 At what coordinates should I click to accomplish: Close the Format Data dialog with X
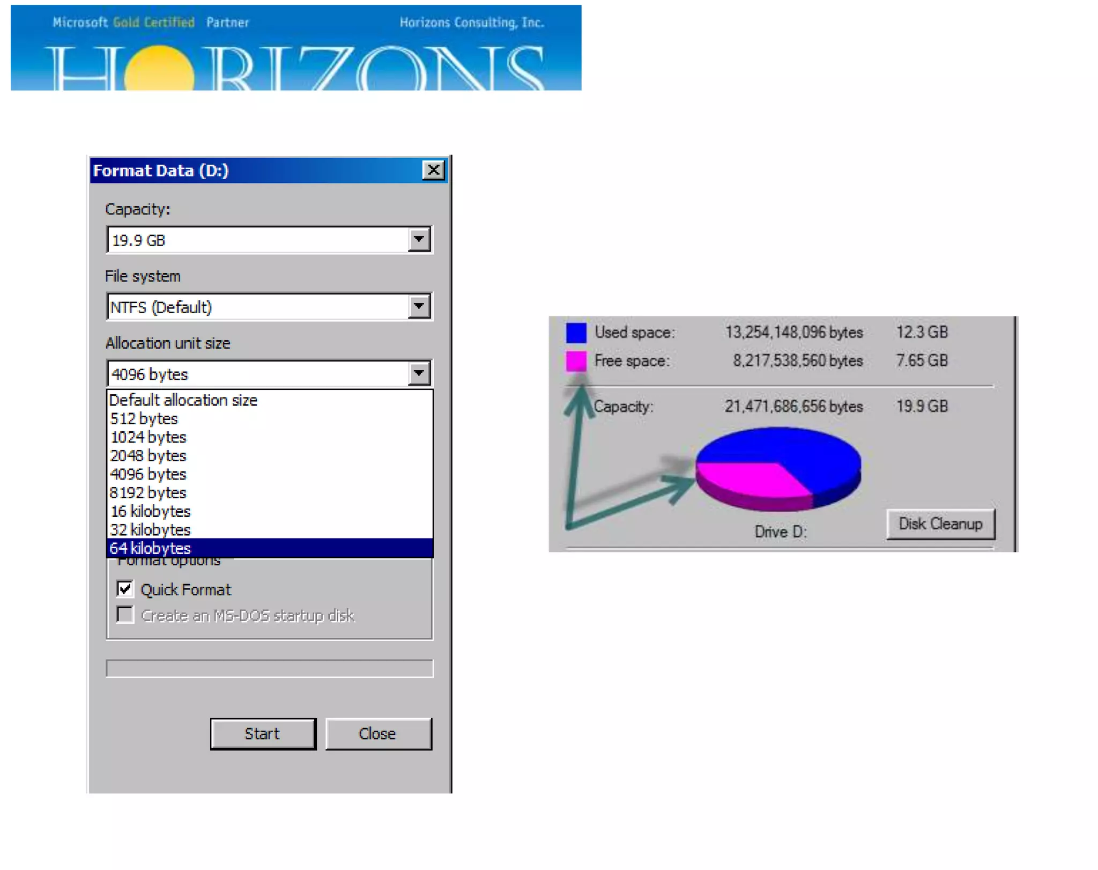[x=433, y=171]
